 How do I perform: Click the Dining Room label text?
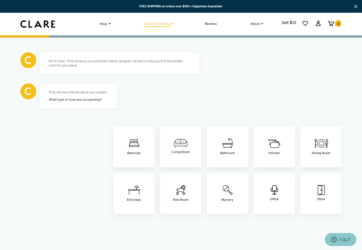pyautogui.click(x=321, y=153)
